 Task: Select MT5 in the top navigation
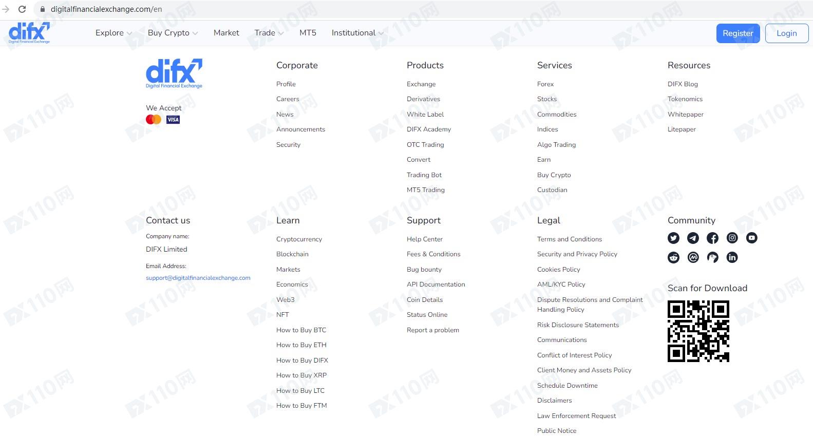click(x=308, y=33)
